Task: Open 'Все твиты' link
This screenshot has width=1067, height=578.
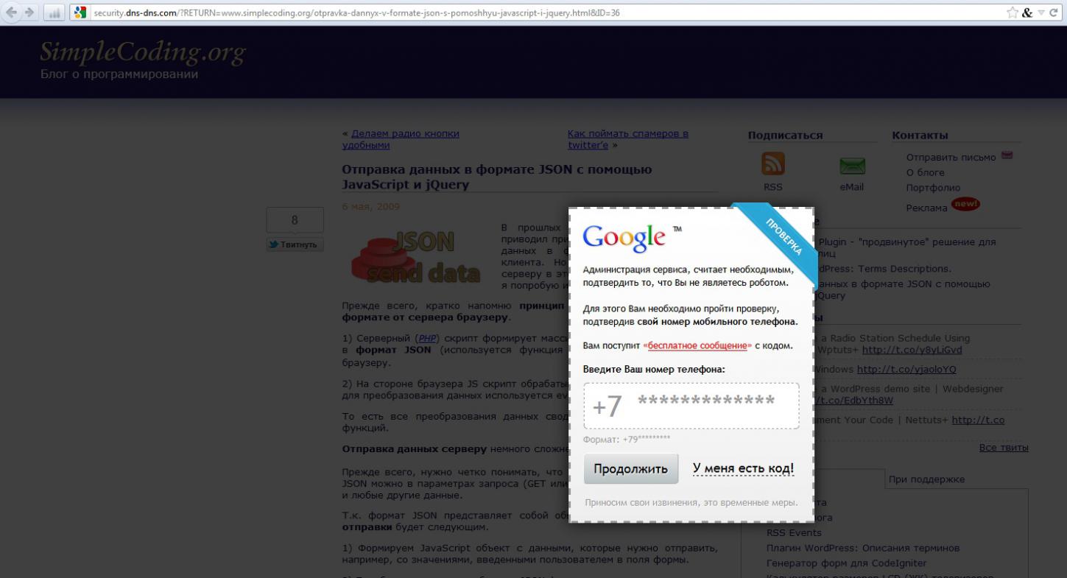Action: pyautogui.click(x=1003, y=448)
